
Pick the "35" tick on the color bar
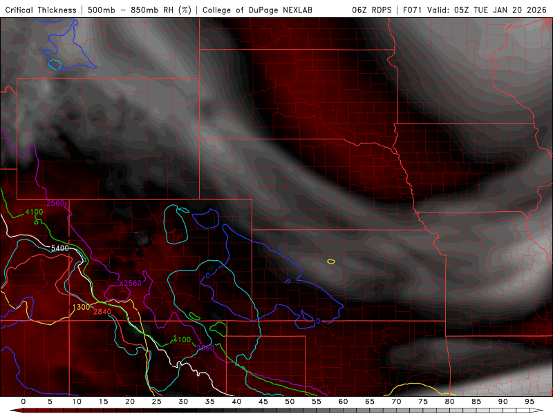[210, 402]
